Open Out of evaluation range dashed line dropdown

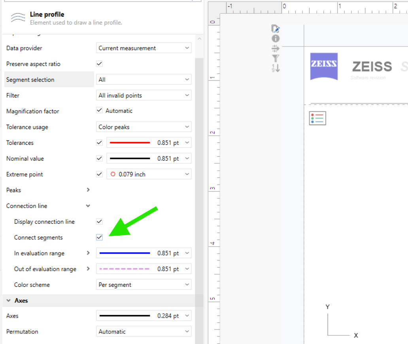point(144,269)
